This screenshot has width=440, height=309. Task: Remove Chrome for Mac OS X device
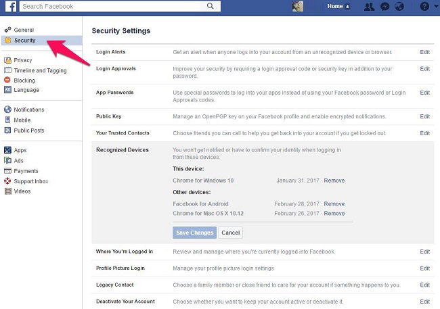point(334,214)
